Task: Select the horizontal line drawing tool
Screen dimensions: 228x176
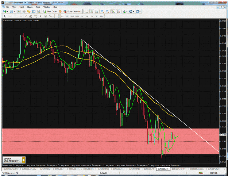Action: tap(21, 16)
